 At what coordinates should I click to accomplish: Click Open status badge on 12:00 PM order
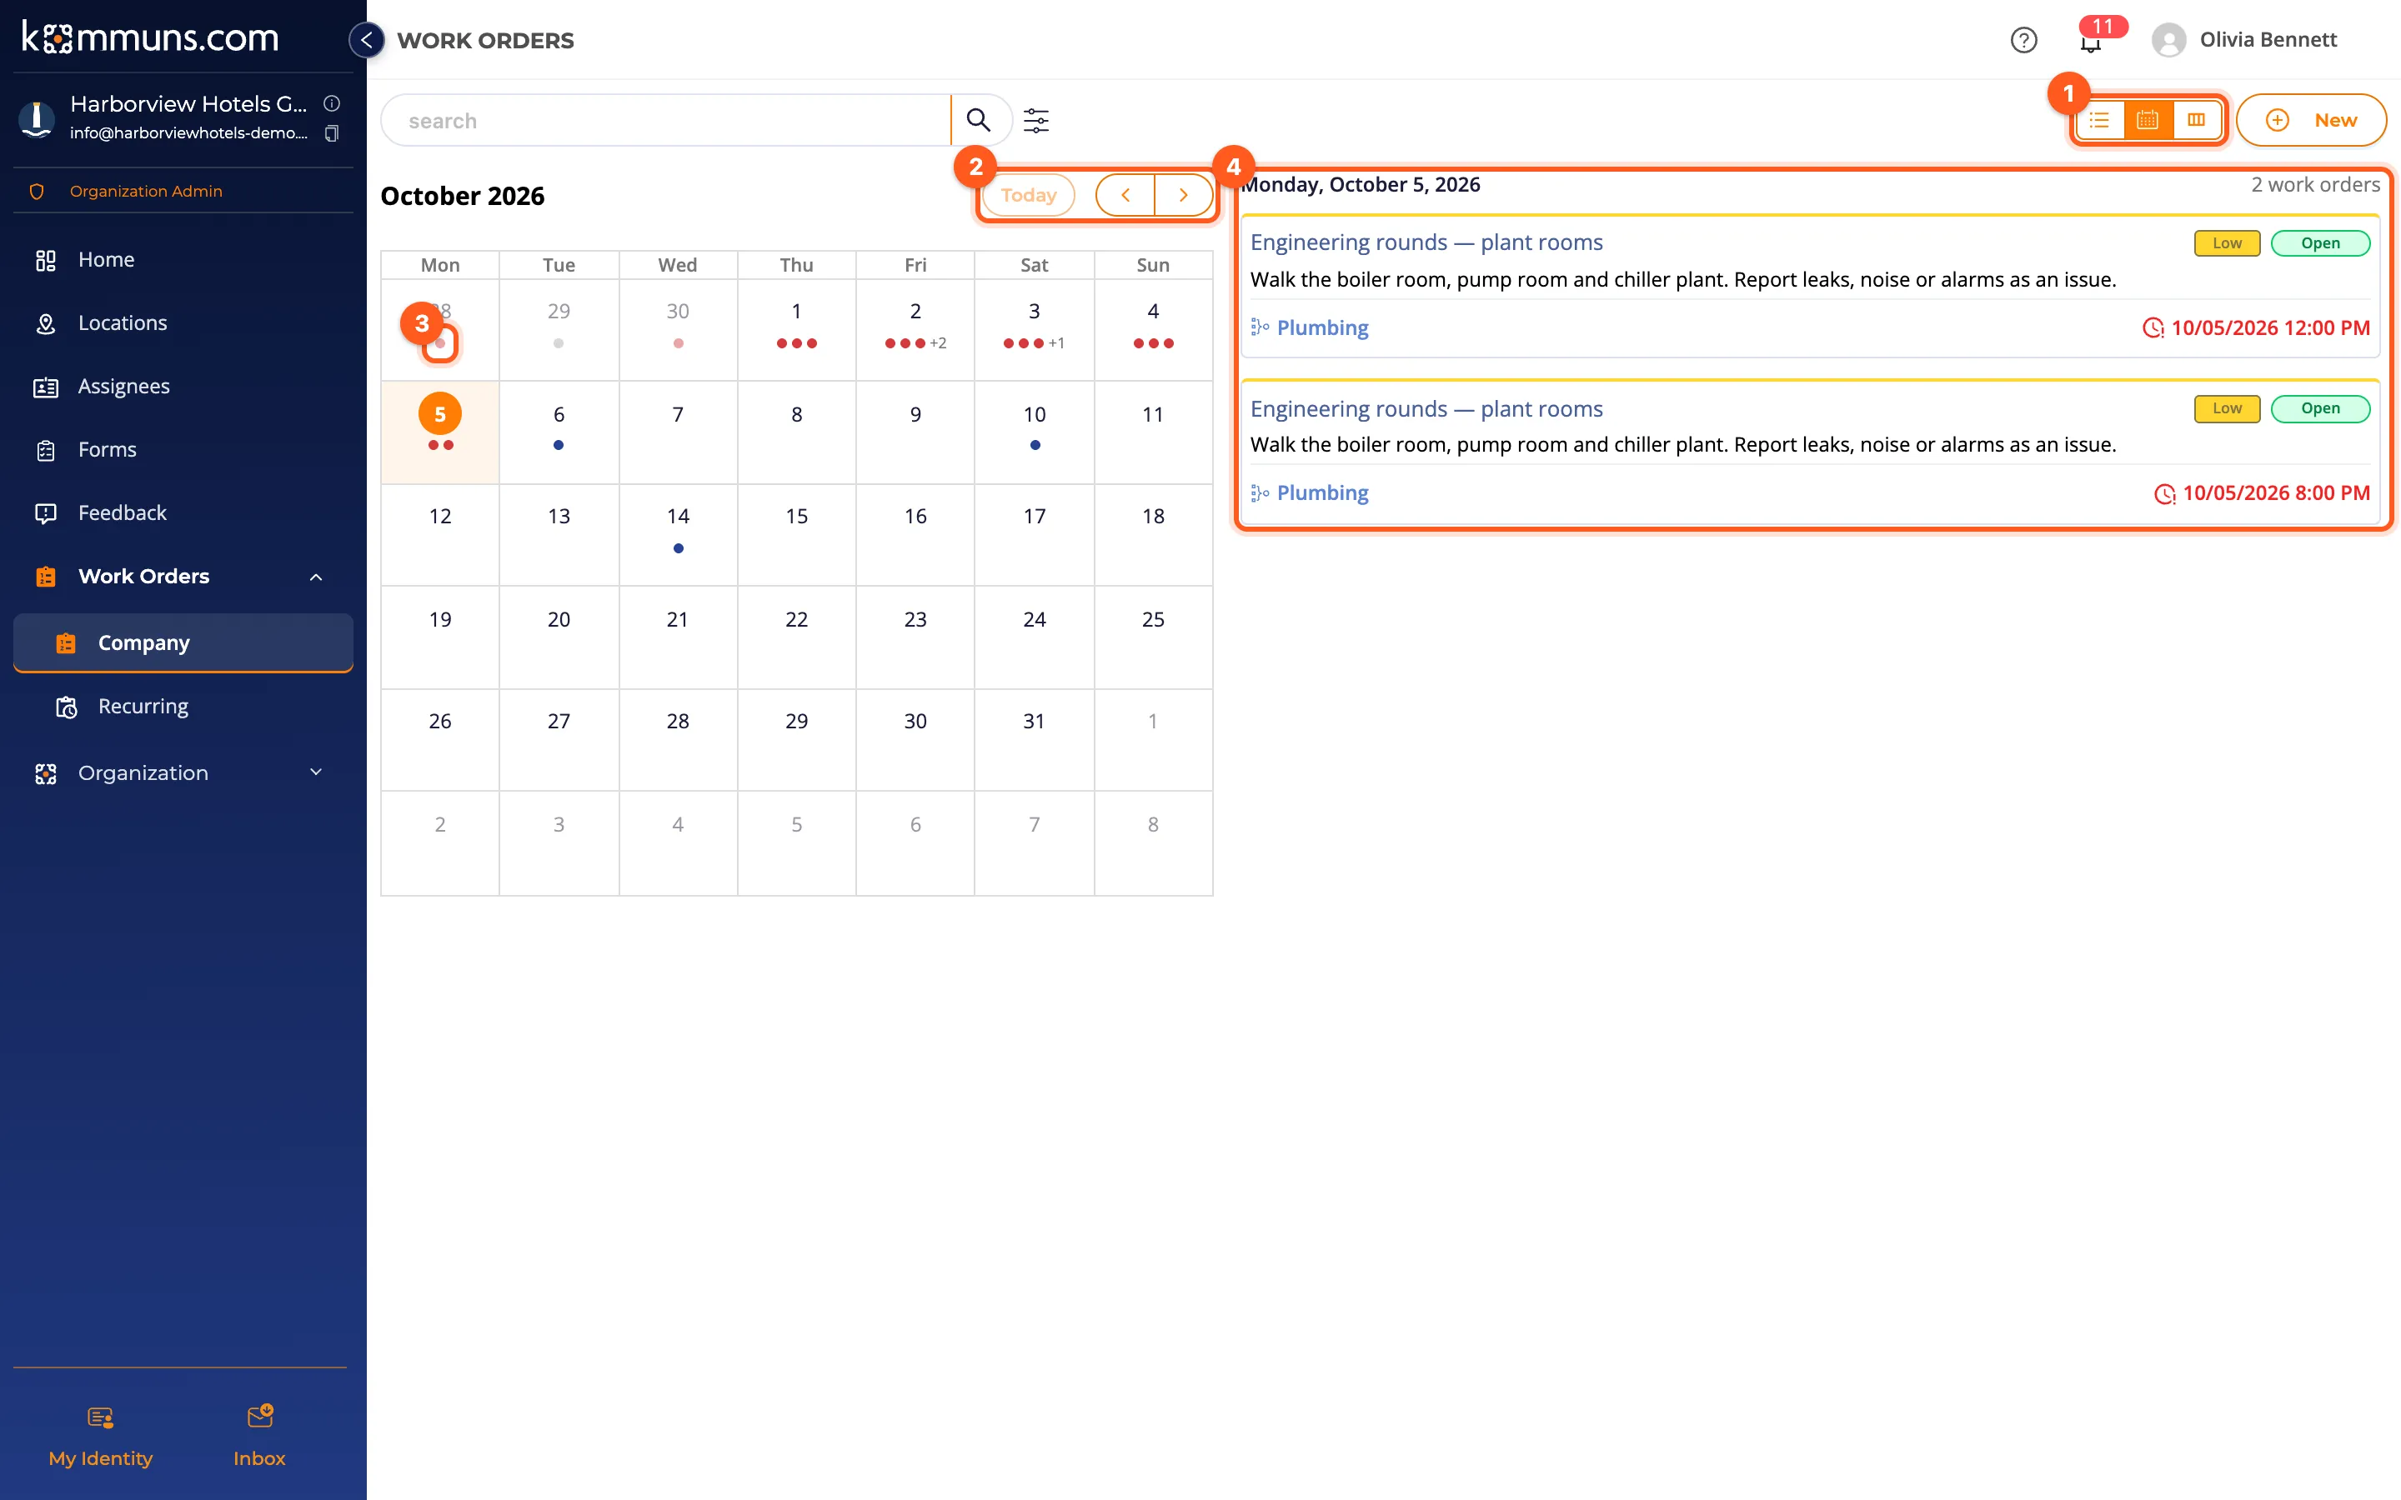coord(2319,243)
